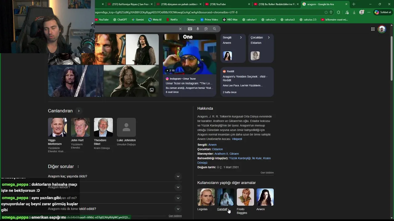Image resolution: width=394 pixels, height=221 pixels.
Task: Click Geri bildirim under Hakkında panel
Action: point(267,173)
